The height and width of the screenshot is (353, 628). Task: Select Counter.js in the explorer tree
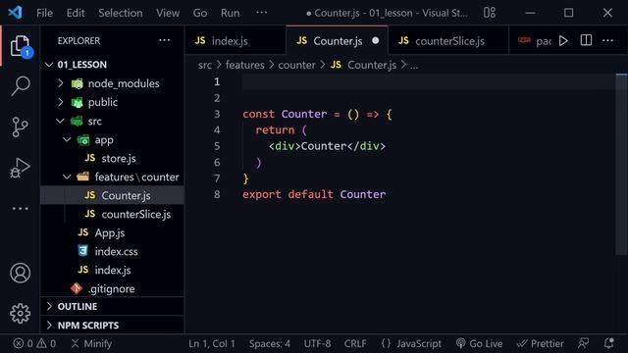[112, 195]
